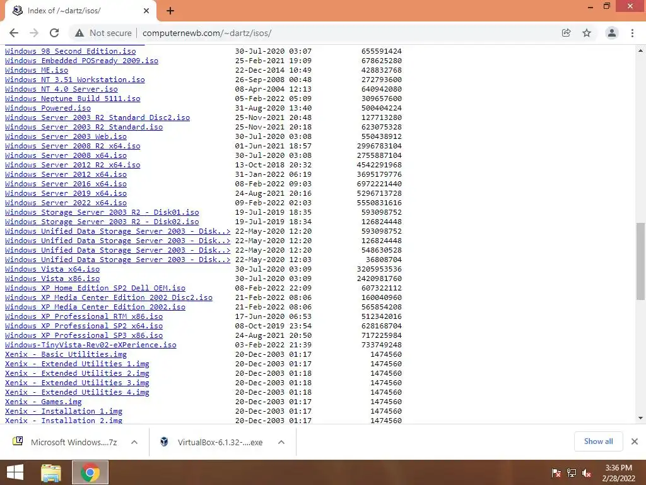This screenshot has height=485, width=646.
Task: Open the Windows Vista x86.iso link
Action: pyautogui.click(x=52, y=278)
